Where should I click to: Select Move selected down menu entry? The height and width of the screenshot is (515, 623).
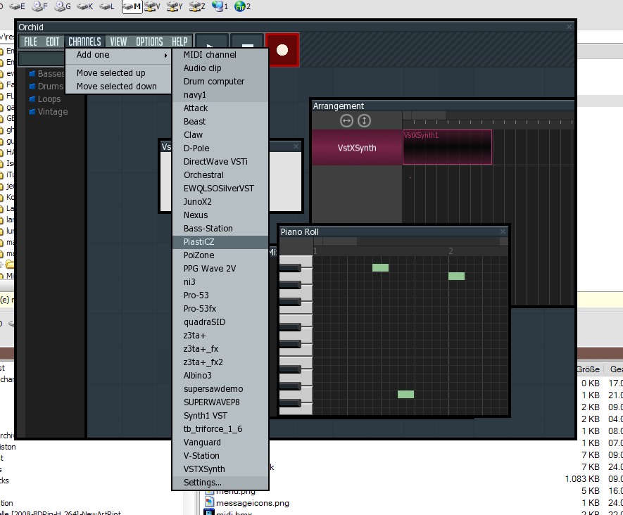117,87
